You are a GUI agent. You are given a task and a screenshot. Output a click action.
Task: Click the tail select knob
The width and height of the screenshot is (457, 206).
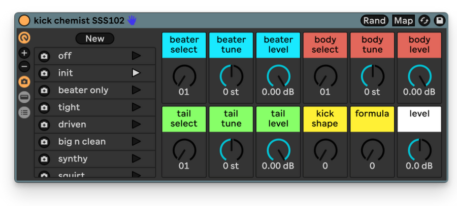tap(184, 150)
